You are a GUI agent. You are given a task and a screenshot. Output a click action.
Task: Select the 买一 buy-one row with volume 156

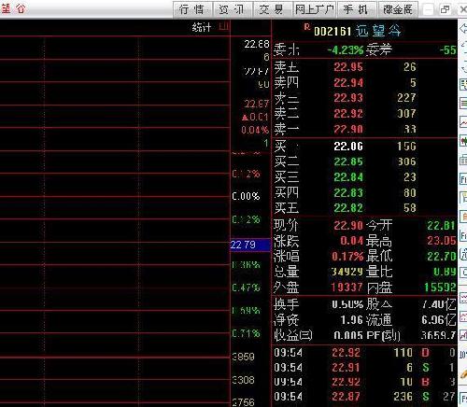click(x=364, y=146)
